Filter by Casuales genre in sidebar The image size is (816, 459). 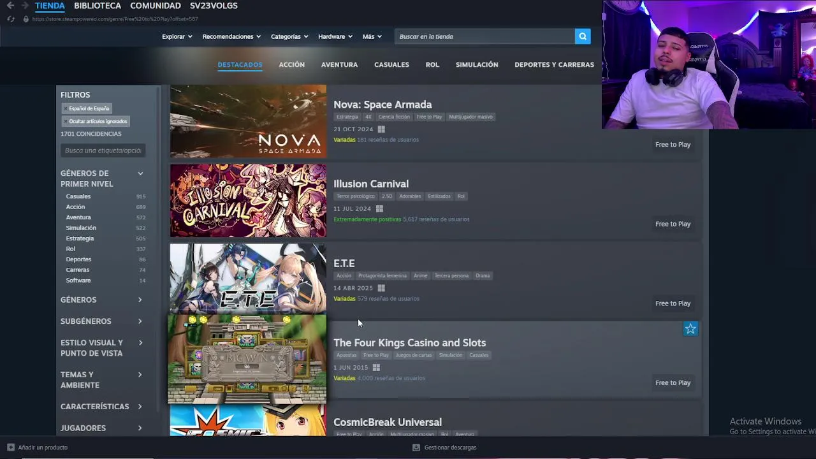pos(78,196)
